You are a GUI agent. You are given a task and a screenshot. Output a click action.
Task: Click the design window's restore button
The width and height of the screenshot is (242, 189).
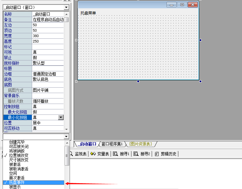tap(182, 4)
